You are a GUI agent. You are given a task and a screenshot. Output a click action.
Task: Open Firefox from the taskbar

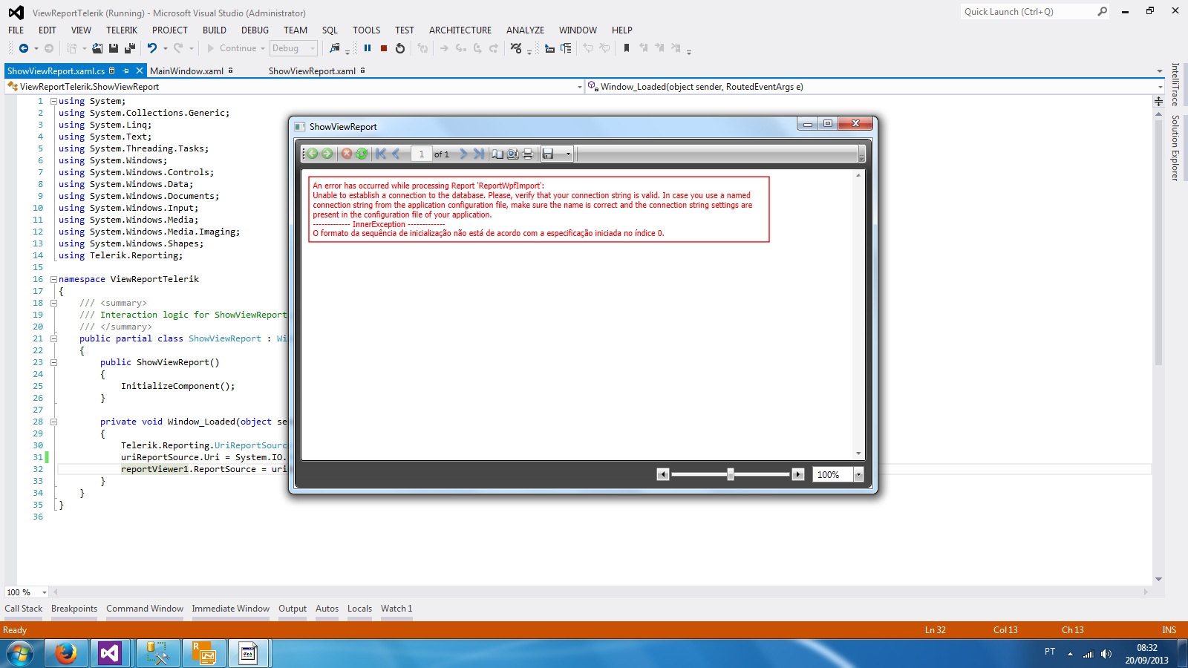click(66, 653)
